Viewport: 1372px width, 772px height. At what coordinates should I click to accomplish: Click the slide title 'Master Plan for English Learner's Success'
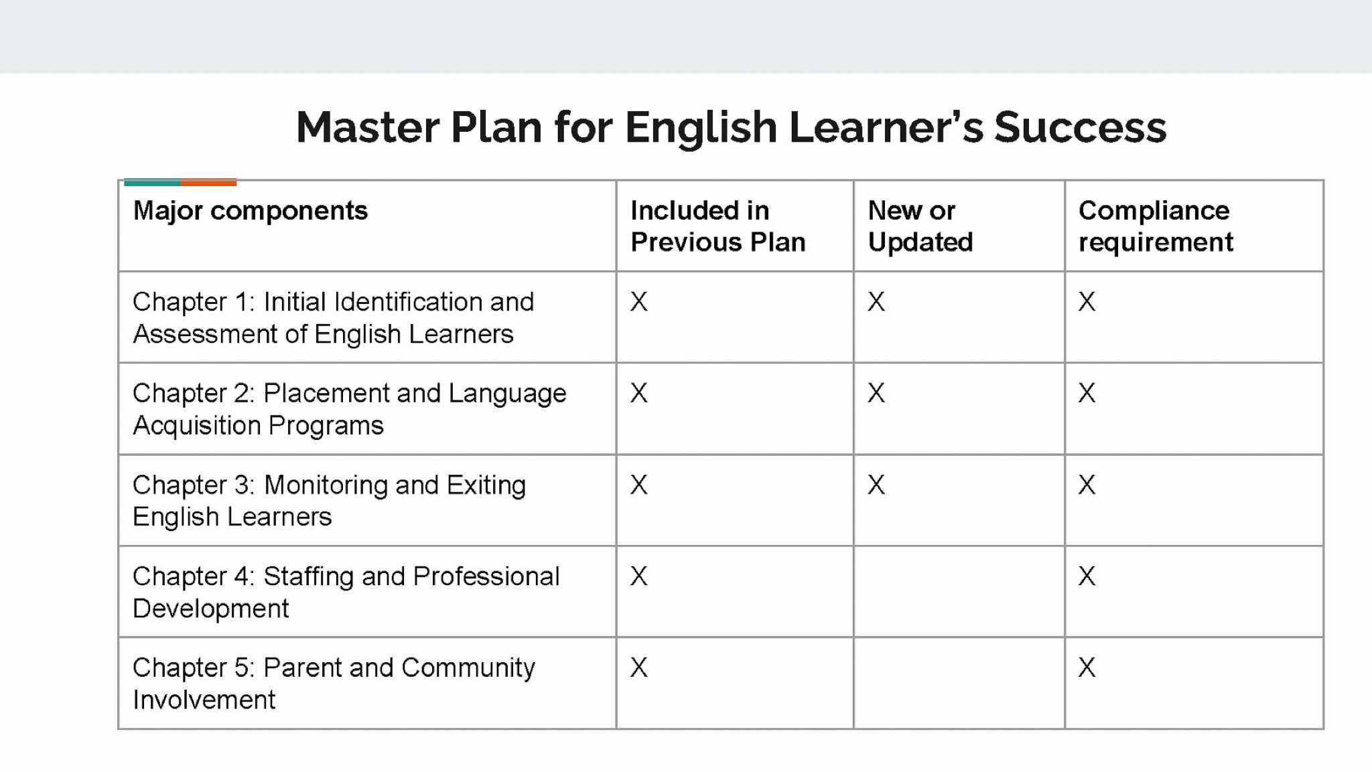click(x=731, y=127)
